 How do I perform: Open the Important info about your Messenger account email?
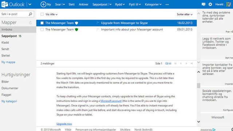(132, 29)
